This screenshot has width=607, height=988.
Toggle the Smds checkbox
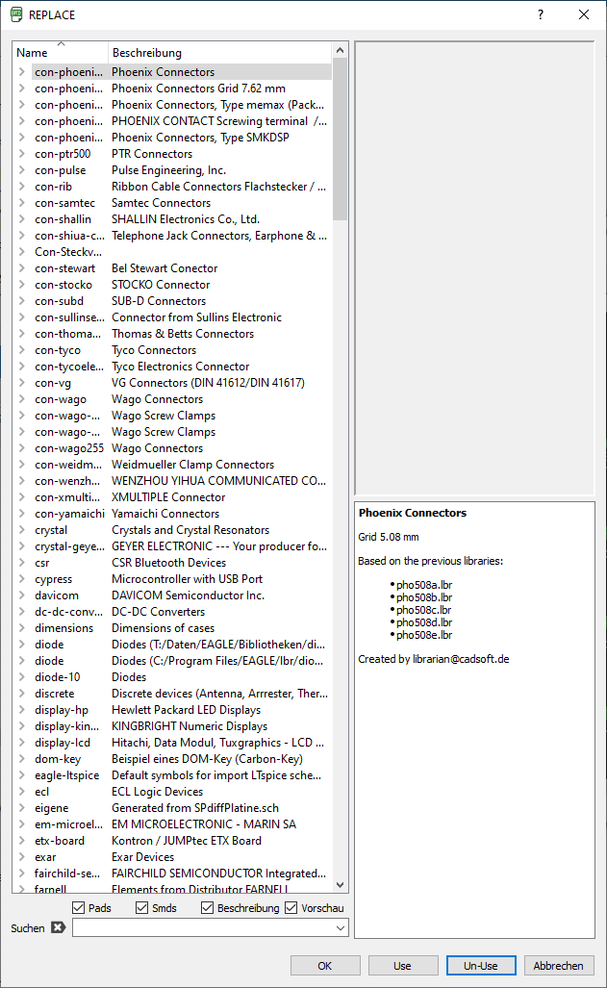pyautogui.click(x=141, y=908)
